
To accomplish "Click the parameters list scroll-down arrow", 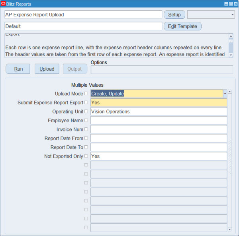I will [230, 229].
